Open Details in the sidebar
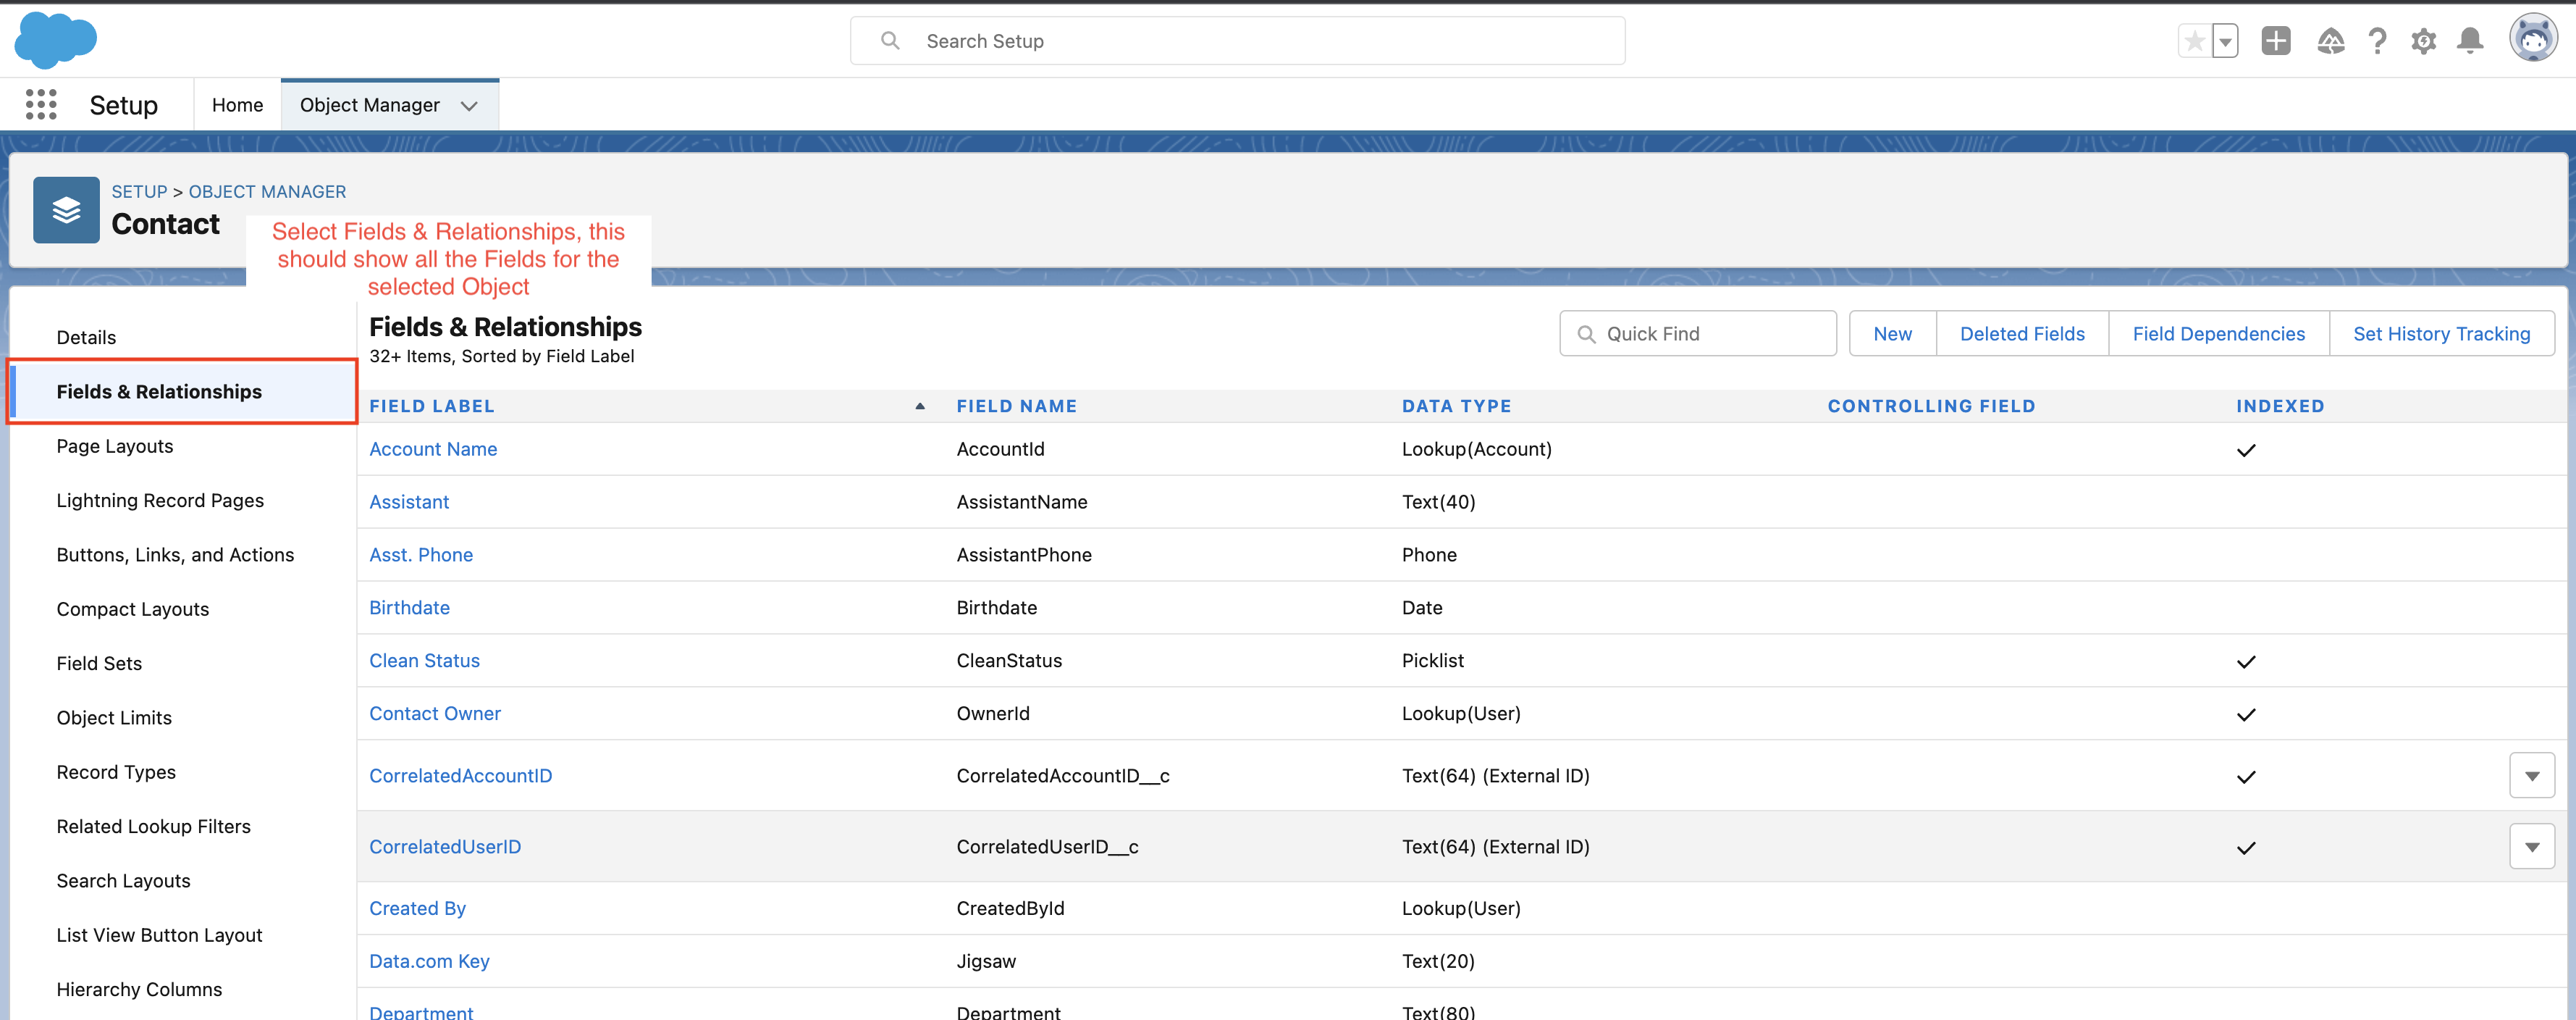2576x1020 pixels. pyautogui.click(x=86, y=338)
